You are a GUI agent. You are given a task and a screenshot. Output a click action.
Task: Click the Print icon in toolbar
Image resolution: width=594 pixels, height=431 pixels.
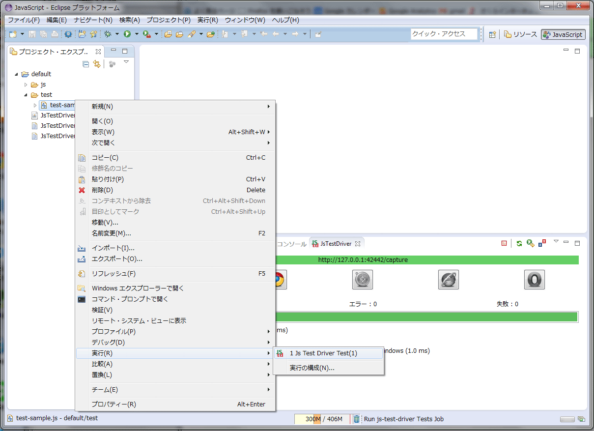pyautogui.click(x=55, y=34)
